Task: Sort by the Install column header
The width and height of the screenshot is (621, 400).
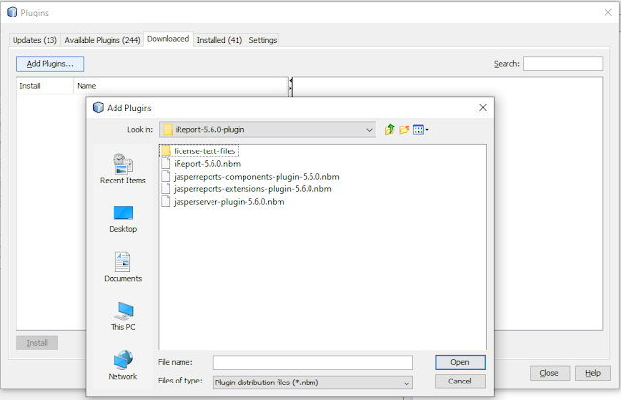Action: click(x=45, y=86)
